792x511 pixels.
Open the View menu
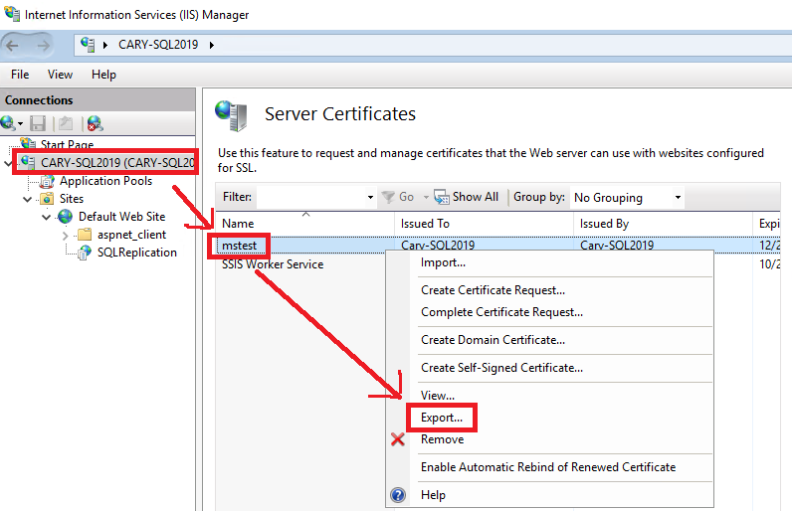pos(60,75)
